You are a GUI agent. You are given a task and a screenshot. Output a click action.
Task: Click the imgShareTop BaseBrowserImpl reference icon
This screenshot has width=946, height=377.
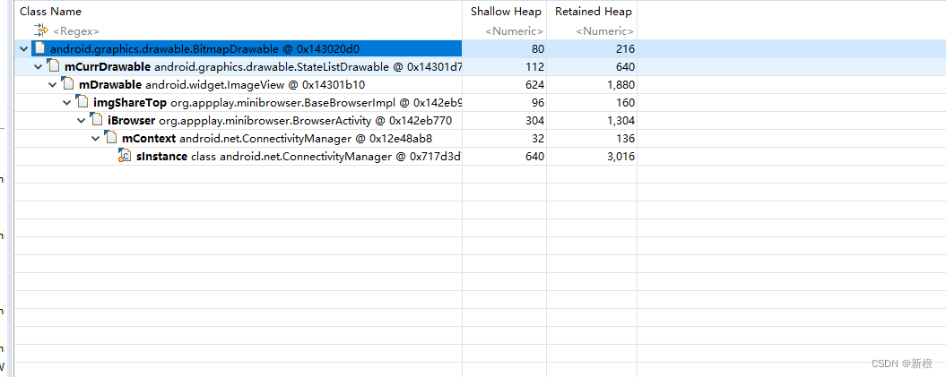[82, 102]
